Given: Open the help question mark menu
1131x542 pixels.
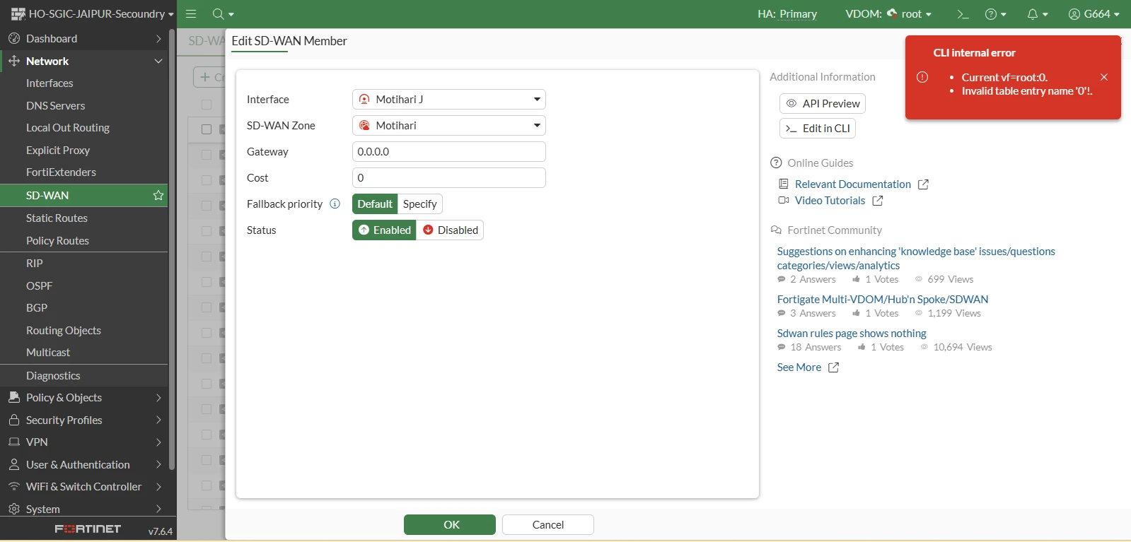Looking at the screenshot, I should pos(995,14).
